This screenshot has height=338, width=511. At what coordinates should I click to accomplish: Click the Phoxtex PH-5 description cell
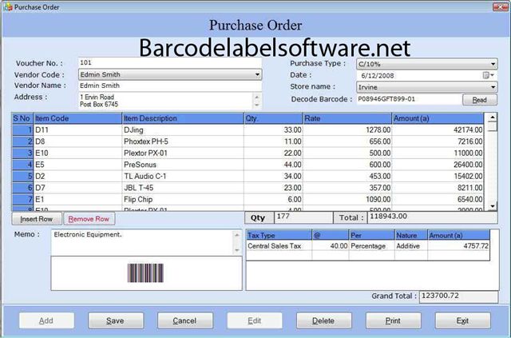[183, 141]
